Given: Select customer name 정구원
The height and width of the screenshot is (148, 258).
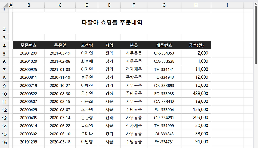Looking at the screenshot, I should [x=87, y=77].
